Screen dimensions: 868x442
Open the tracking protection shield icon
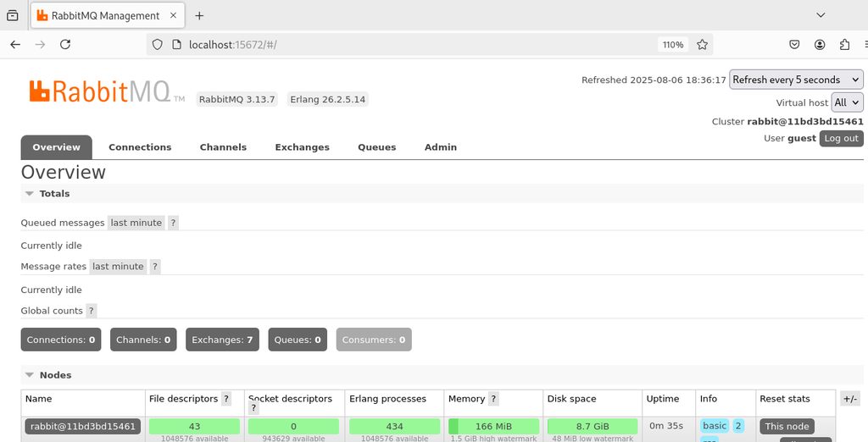[x=157, y=45]
